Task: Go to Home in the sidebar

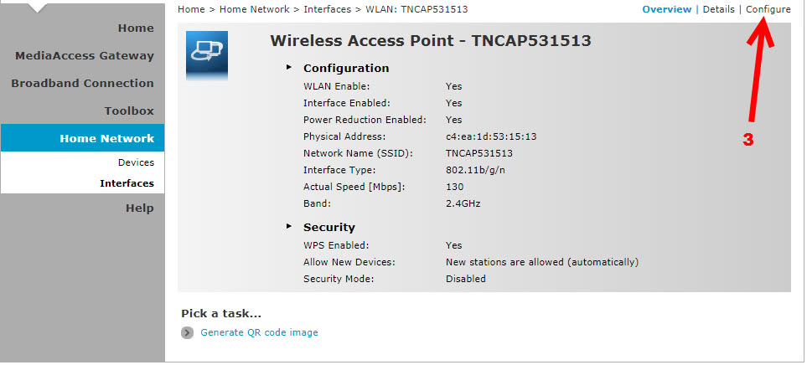Action: click(x=136, y=28)
